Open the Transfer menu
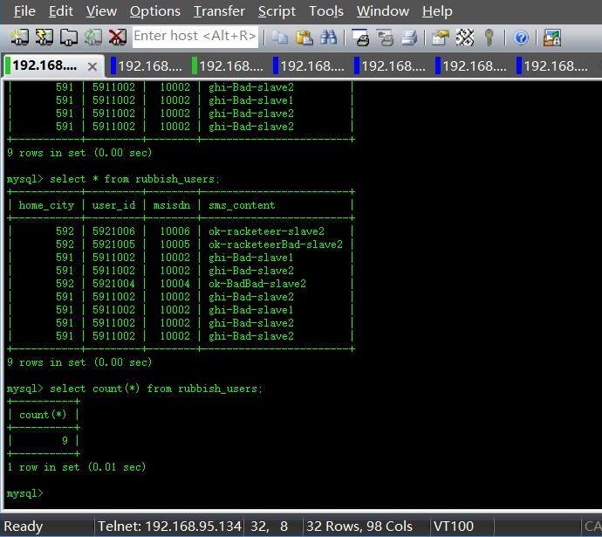 (x=219, y=11)
